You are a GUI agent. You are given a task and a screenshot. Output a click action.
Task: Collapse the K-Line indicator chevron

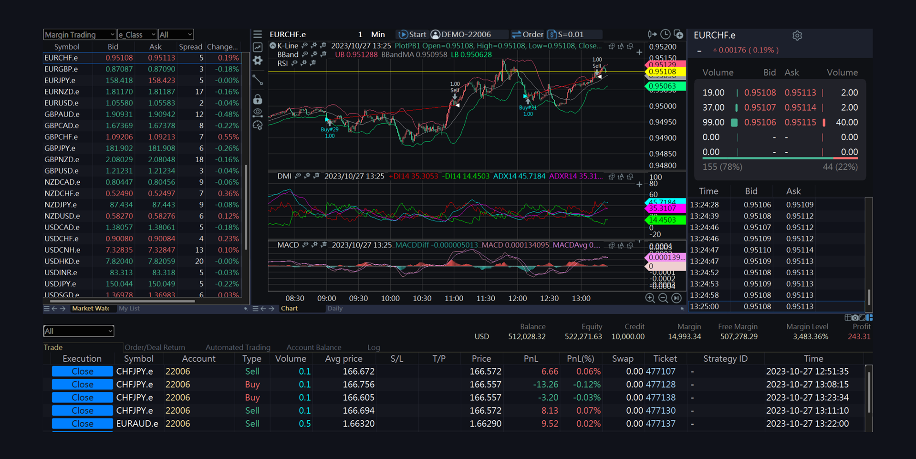(x=273, y=46)
